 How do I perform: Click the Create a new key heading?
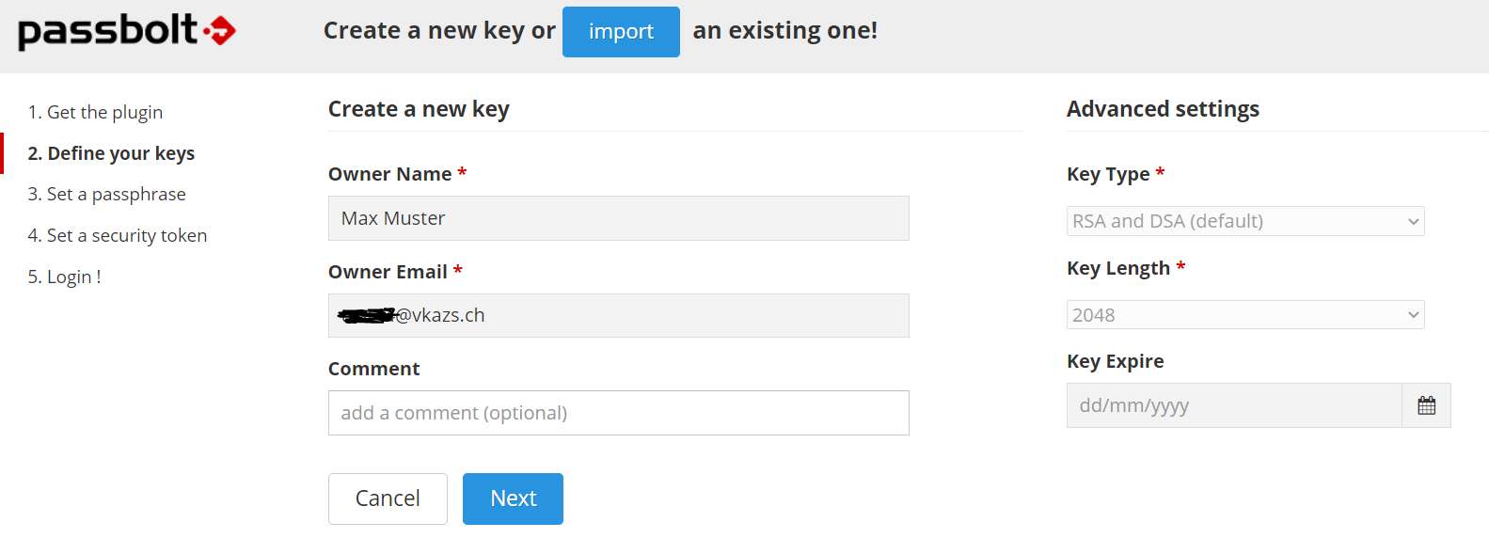419,109
